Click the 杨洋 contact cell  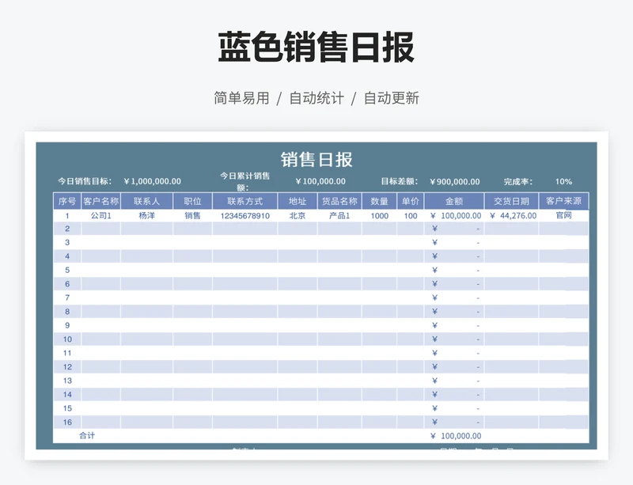tap(147, 216)
